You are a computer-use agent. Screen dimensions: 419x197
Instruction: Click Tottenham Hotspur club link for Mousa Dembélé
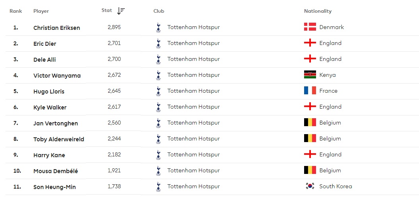pyautogui.click(x=193, y=170)
